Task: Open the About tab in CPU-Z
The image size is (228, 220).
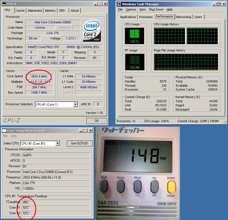Action: (75, 11)
